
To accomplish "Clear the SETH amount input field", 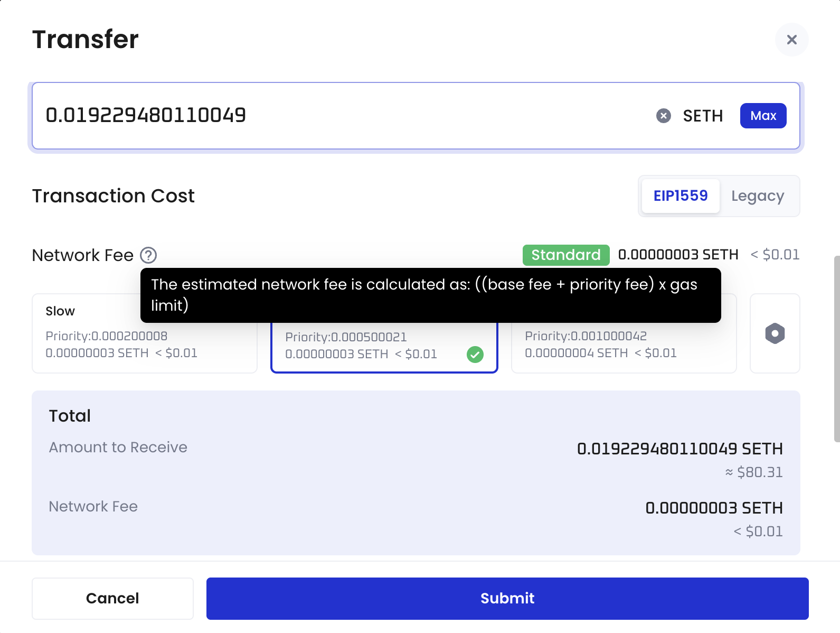I will (663, 115).
